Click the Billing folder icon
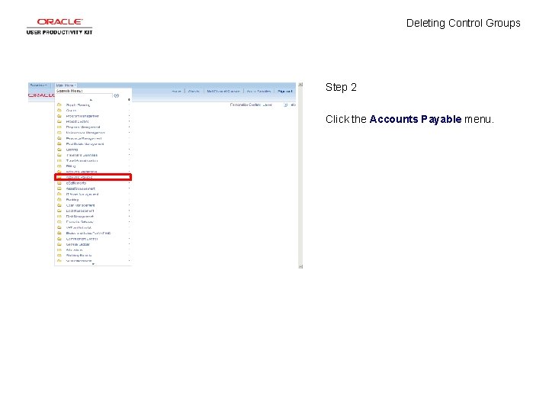549x412 pixels. click(59, 166)
